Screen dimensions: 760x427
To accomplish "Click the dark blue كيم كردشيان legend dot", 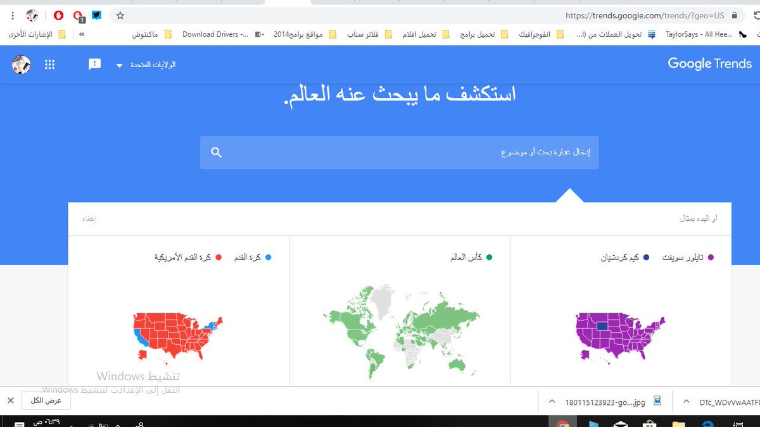I will coord(646,257).
